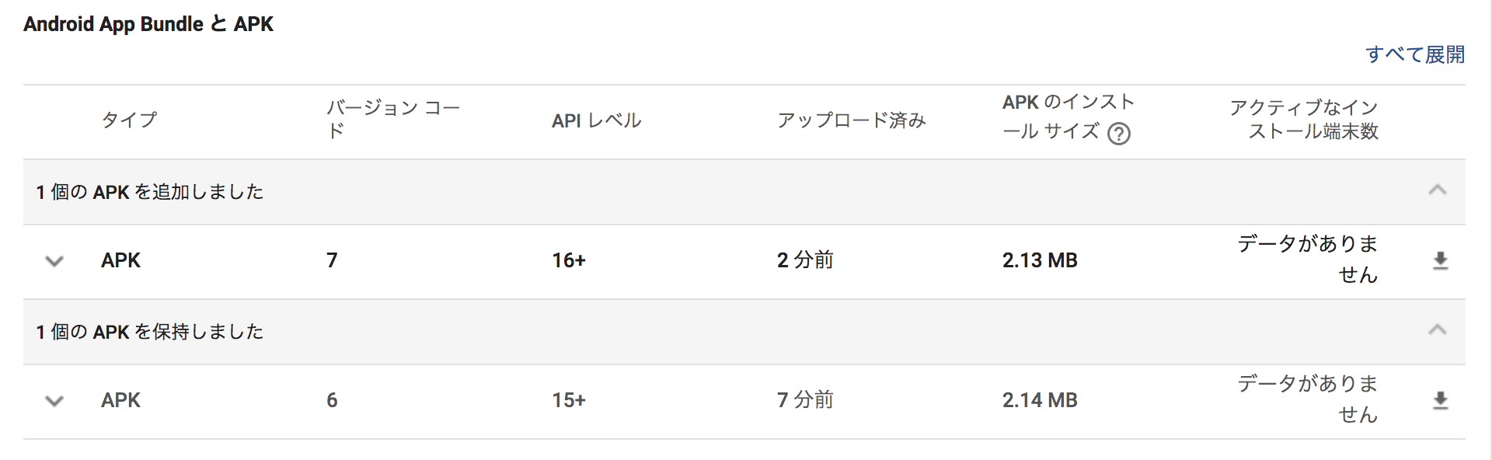Click the タイプ column header
This screenshot has height=460, width=1492.
[x=129, y=120]
